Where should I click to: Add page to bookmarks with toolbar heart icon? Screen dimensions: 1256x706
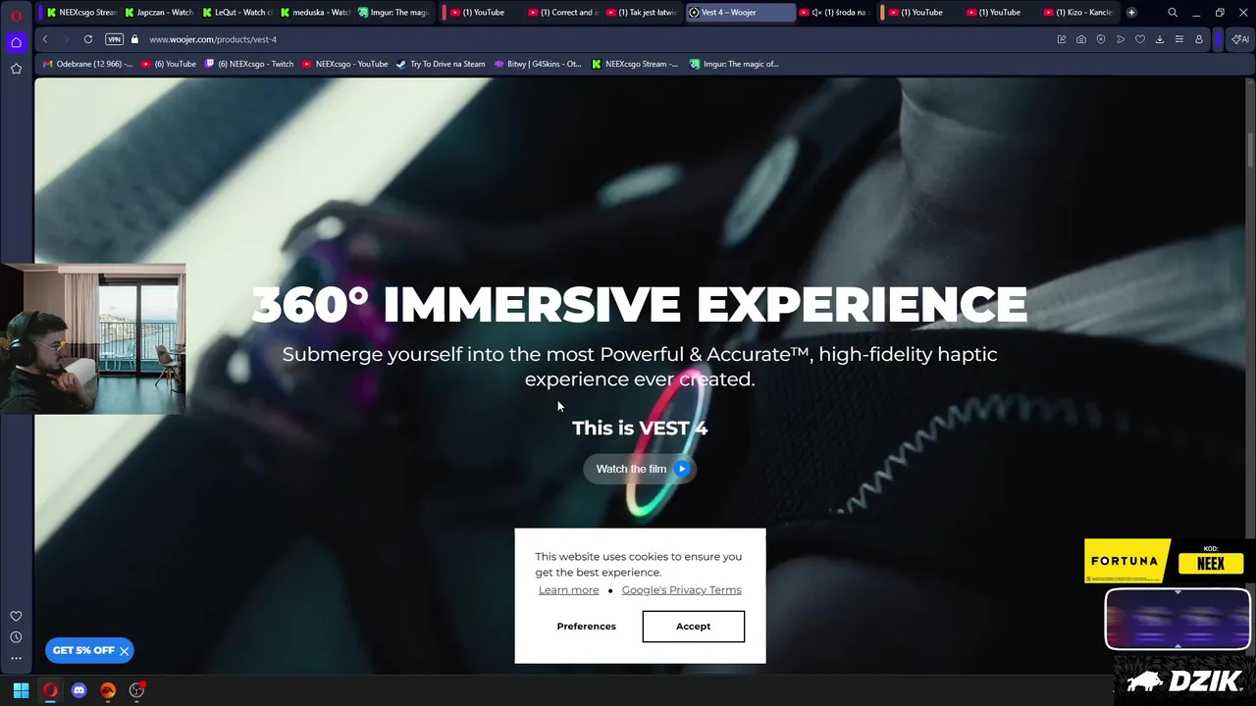1140,39
